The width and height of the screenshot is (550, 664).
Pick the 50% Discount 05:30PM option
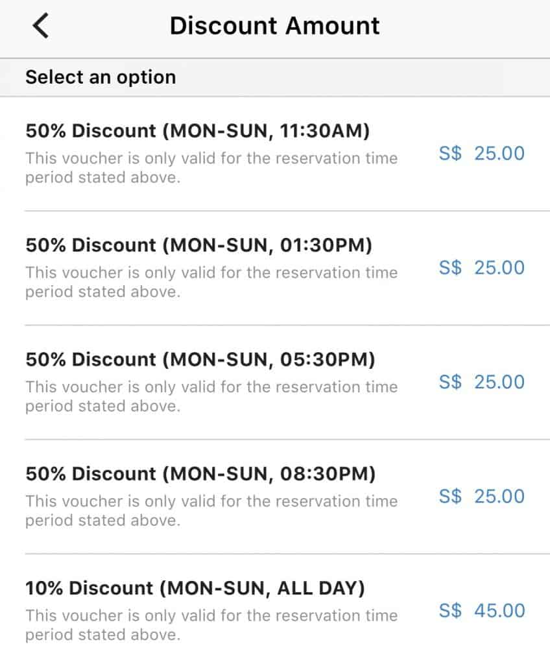[275, 383]
